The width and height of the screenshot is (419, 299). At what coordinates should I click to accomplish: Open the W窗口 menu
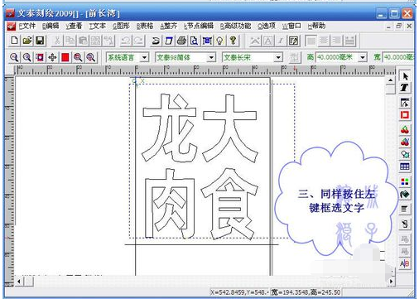point(291,26)
